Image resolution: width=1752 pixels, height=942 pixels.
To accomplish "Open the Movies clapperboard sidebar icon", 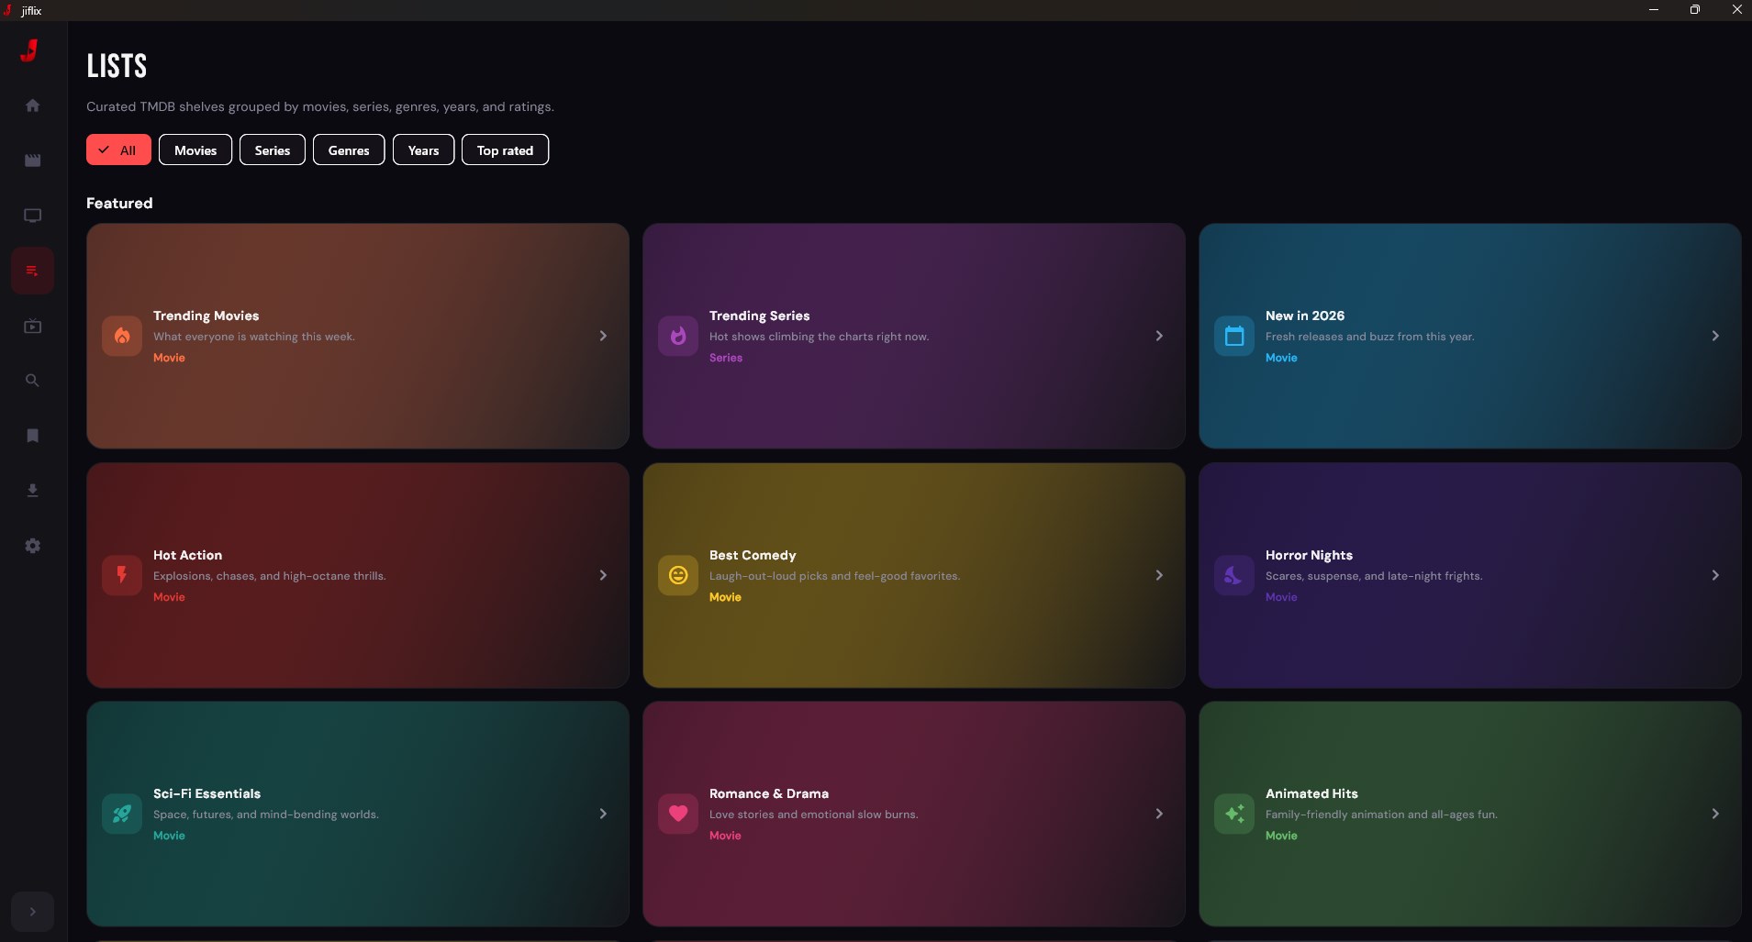I will (x=33, y=161).
